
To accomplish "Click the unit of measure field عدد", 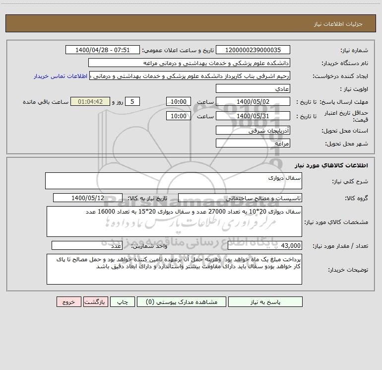I will click(87, 245).
